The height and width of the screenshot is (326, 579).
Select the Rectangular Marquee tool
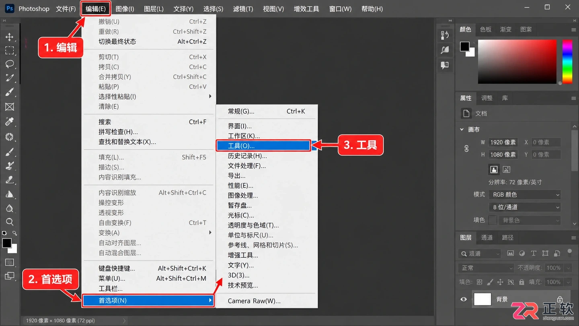point(9,50)
